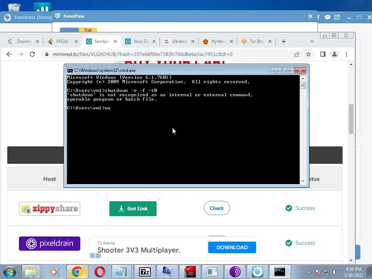The height and width of the screenshot is (279, 372).
Task: Open the Chrome side panel icon
Action: (x=323, y=54)
